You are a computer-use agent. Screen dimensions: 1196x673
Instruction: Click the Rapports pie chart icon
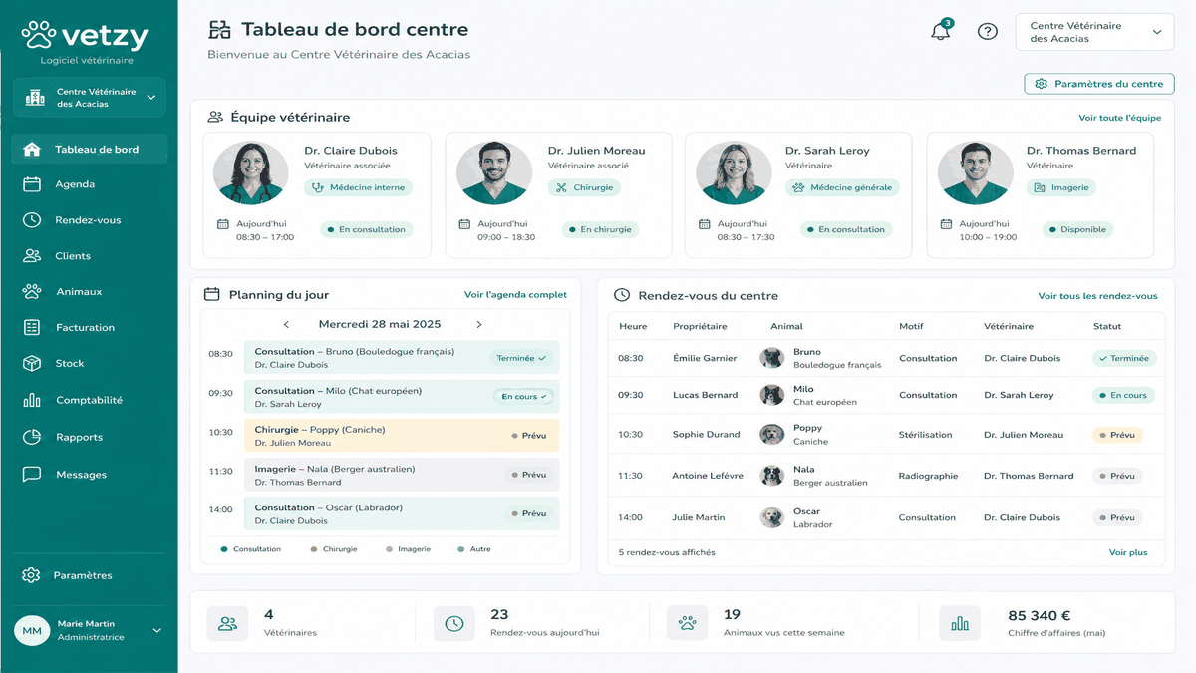[x=32, y=437]
